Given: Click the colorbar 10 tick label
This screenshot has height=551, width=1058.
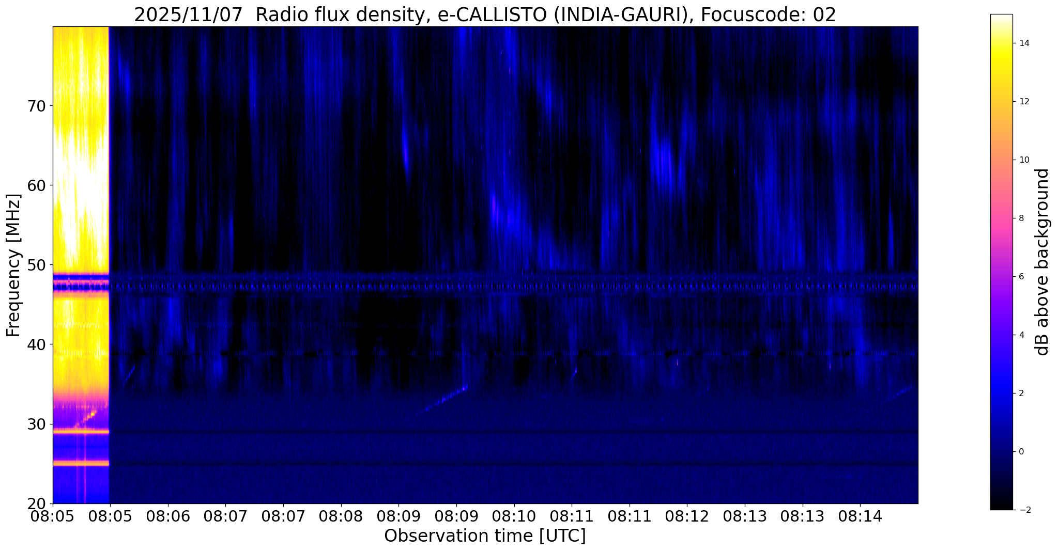Looking at the screenshot, I should [x=1023, y=160].
